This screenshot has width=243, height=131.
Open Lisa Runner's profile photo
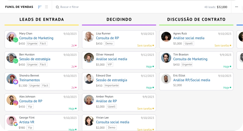coord(89,37)
